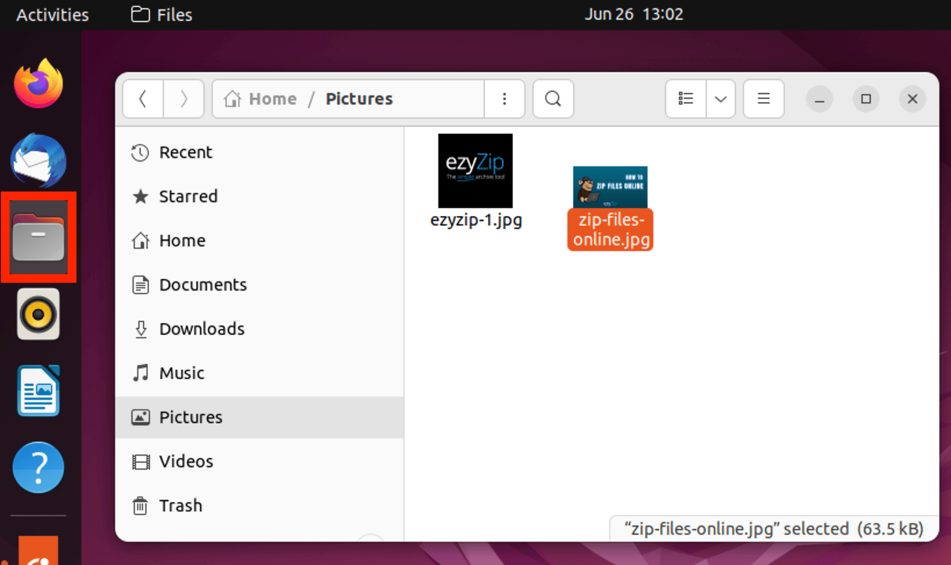
Task: Open Recent in the sidebar
Action: click(185, 152)
